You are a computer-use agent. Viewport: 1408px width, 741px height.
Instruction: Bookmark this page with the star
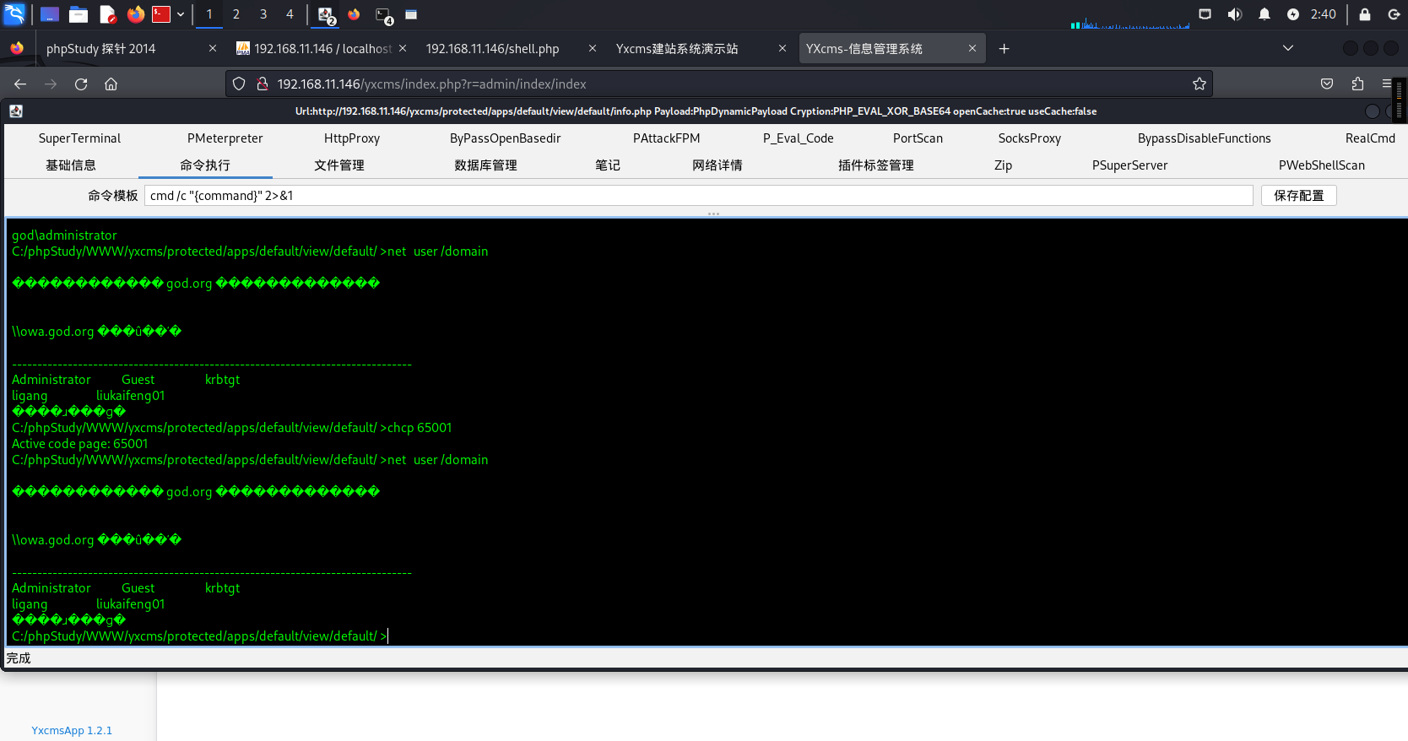point(1199,84)
